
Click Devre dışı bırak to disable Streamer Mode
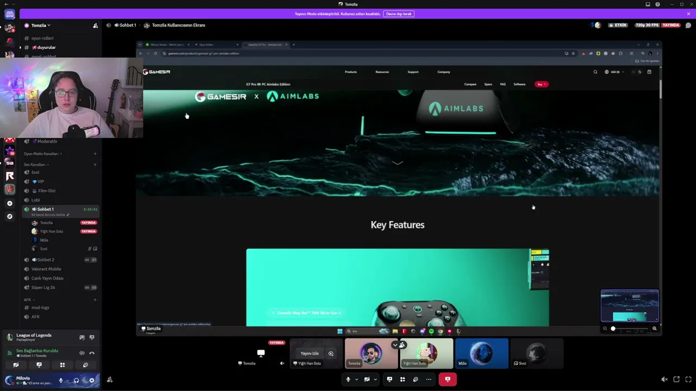pos(399,14)
